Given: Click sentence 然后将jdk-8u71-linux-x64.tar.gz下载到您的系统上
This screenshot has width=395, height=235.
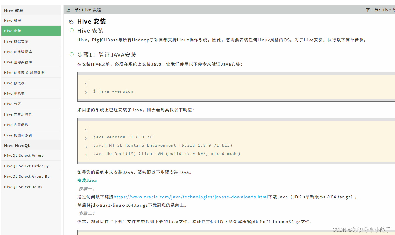Looking at the screenshot, I should pos(133,205).
